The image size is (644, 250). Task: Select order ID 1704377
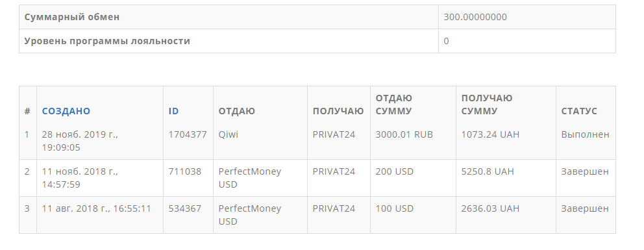[187, 134]
